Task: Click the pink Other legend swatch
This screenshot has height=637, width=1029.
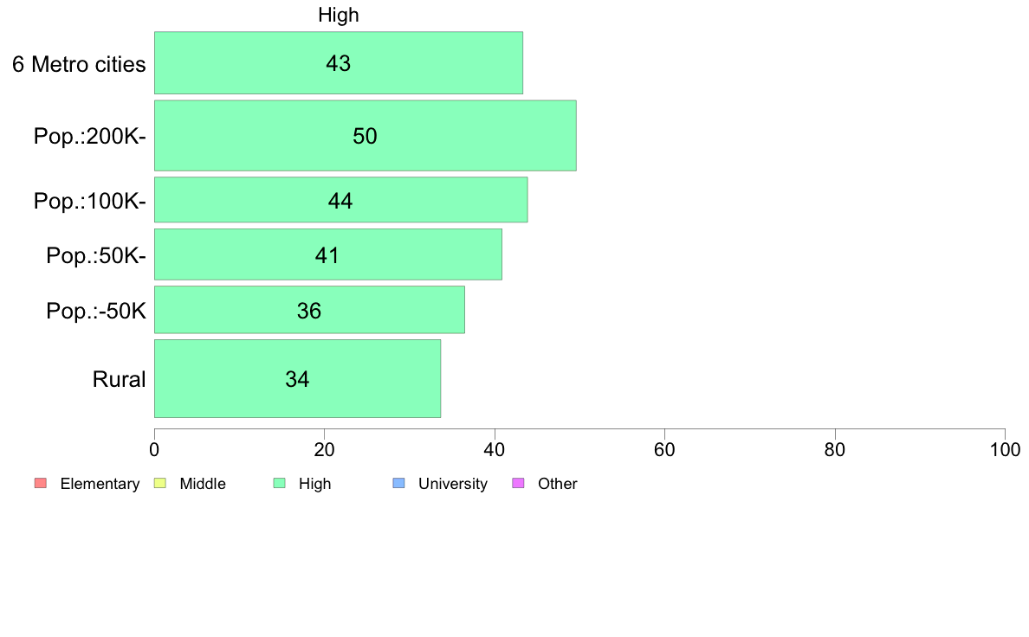Action: [x=518, y=484]
